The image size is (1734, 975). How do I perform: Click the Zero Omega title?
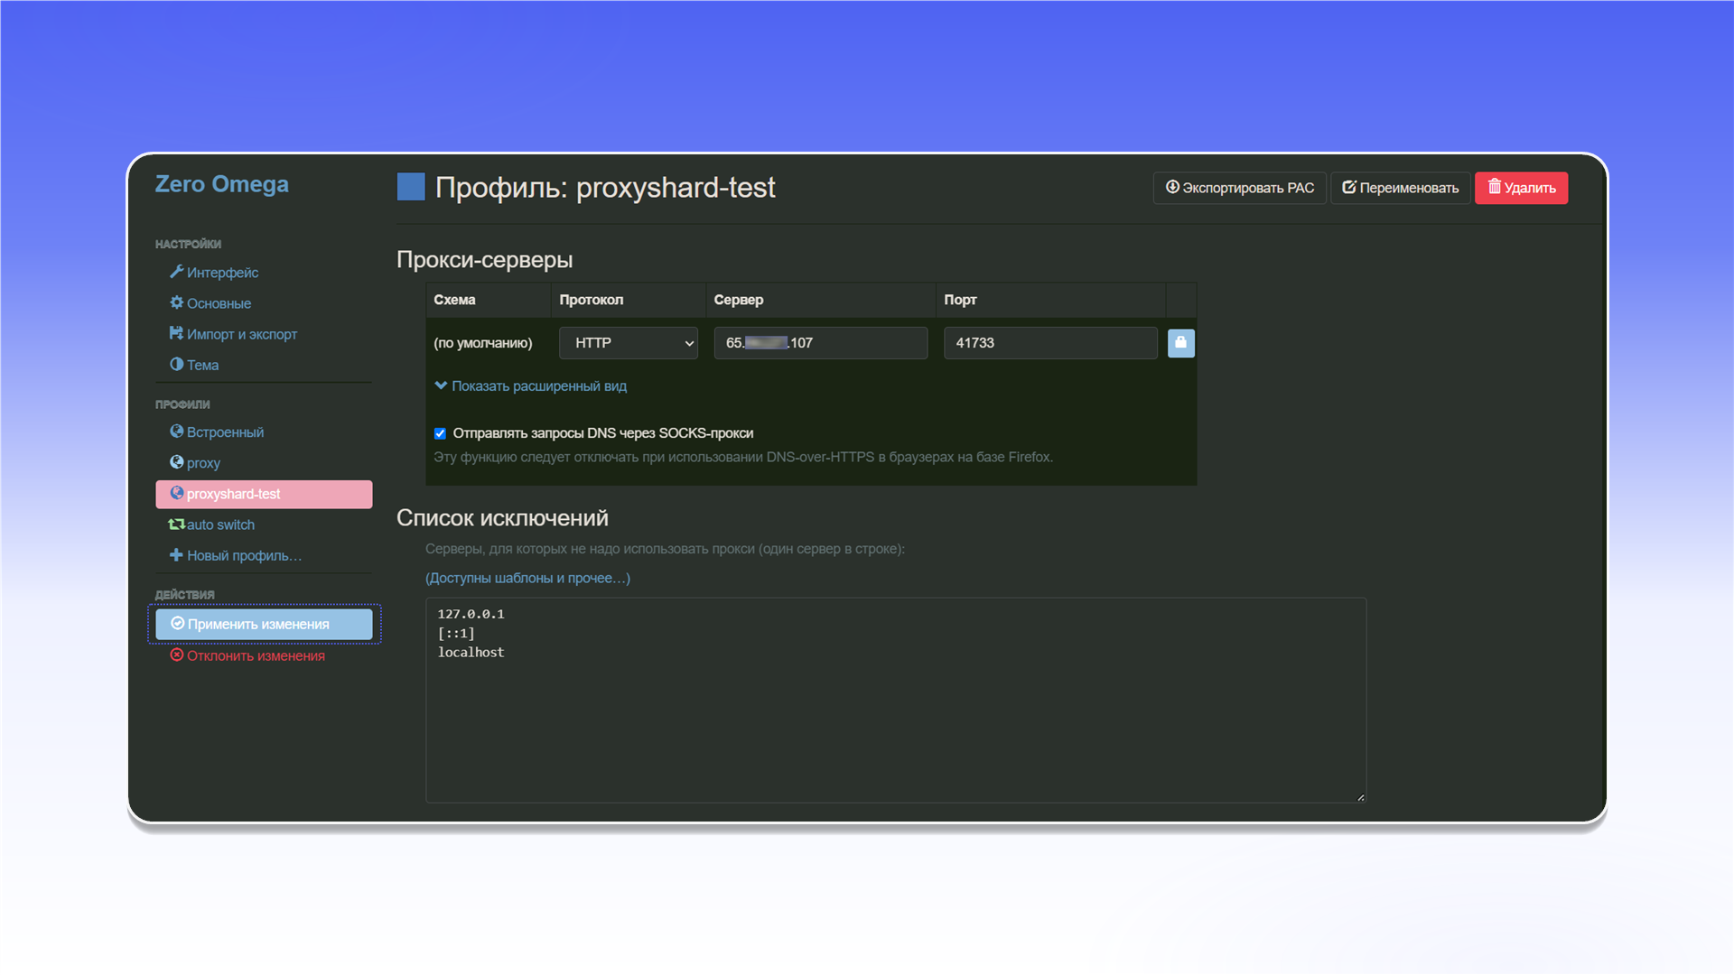click(x=222, y=184)
